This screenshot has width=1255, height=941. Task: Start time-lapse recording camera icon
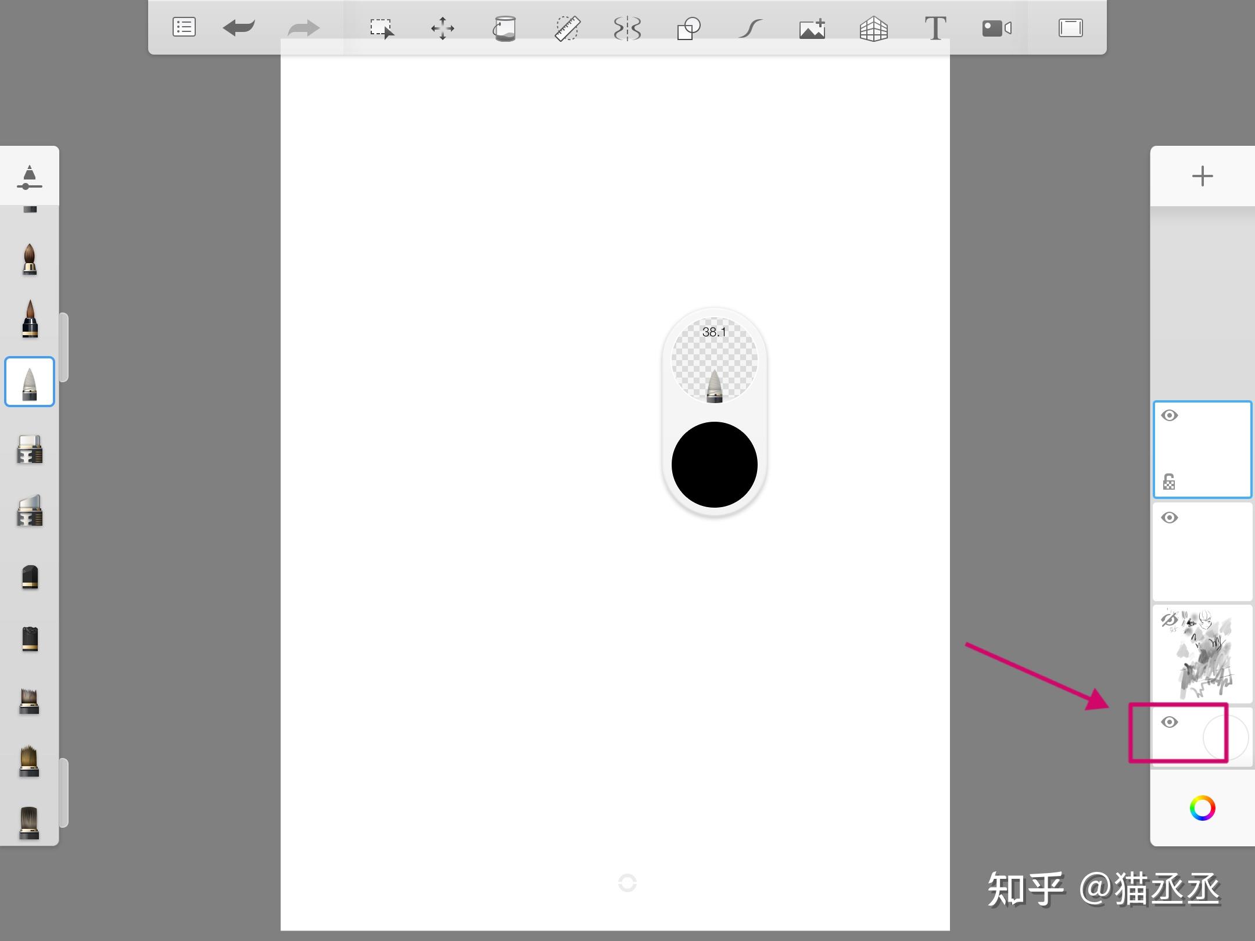pyautogui.click(x=997, y=28)
